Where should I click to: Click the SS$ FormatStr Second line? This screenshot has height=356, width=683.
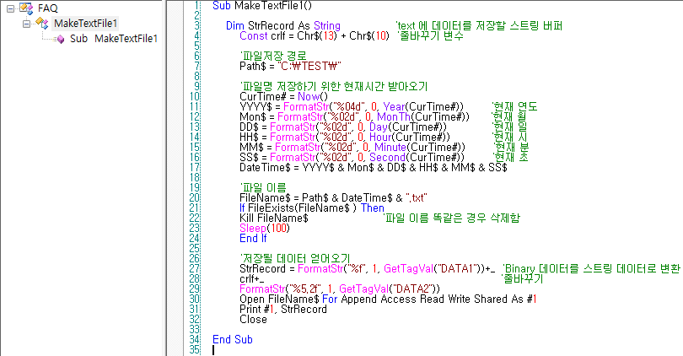point(352,157)
